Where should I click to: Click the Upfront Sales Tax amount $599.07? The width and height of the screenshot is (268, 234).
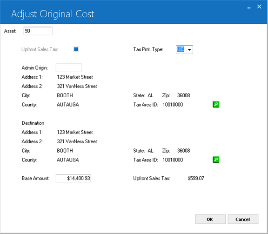[196, 178]
